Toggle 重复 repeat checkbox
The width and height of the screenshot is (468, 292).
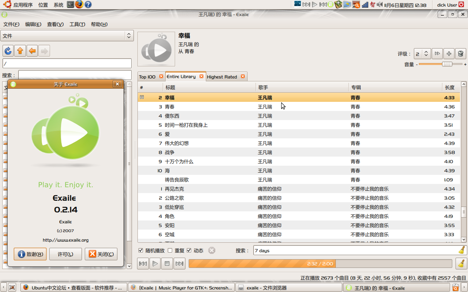[x=170, y=250]
